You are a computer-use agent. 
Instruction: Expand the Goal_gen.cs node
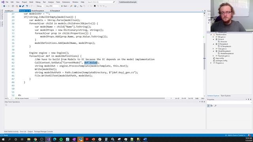[213, 49]
